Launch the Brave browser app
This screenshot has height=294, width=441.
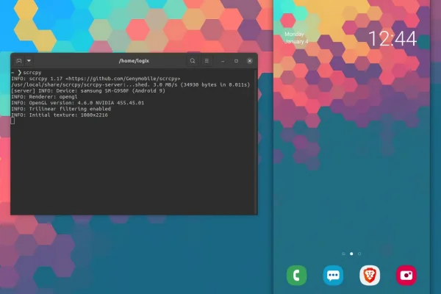pos(370,275)
